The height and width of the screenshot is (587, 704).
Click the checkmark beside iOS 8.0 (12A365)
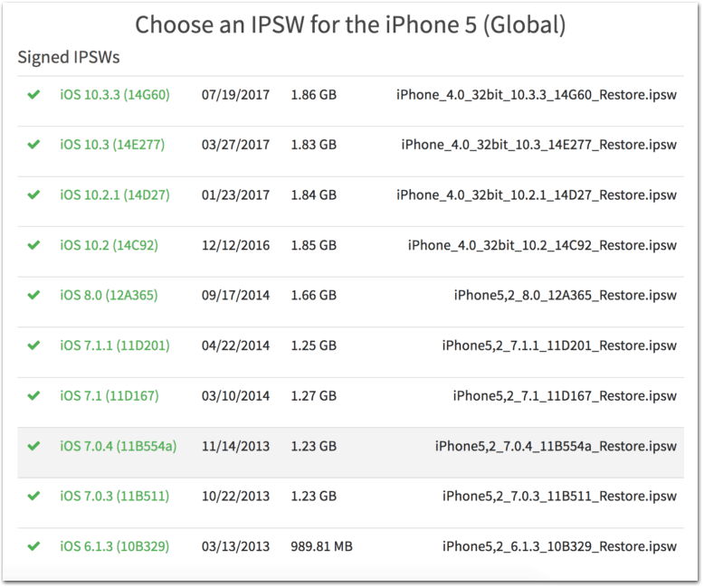click(x=33, y=295)
